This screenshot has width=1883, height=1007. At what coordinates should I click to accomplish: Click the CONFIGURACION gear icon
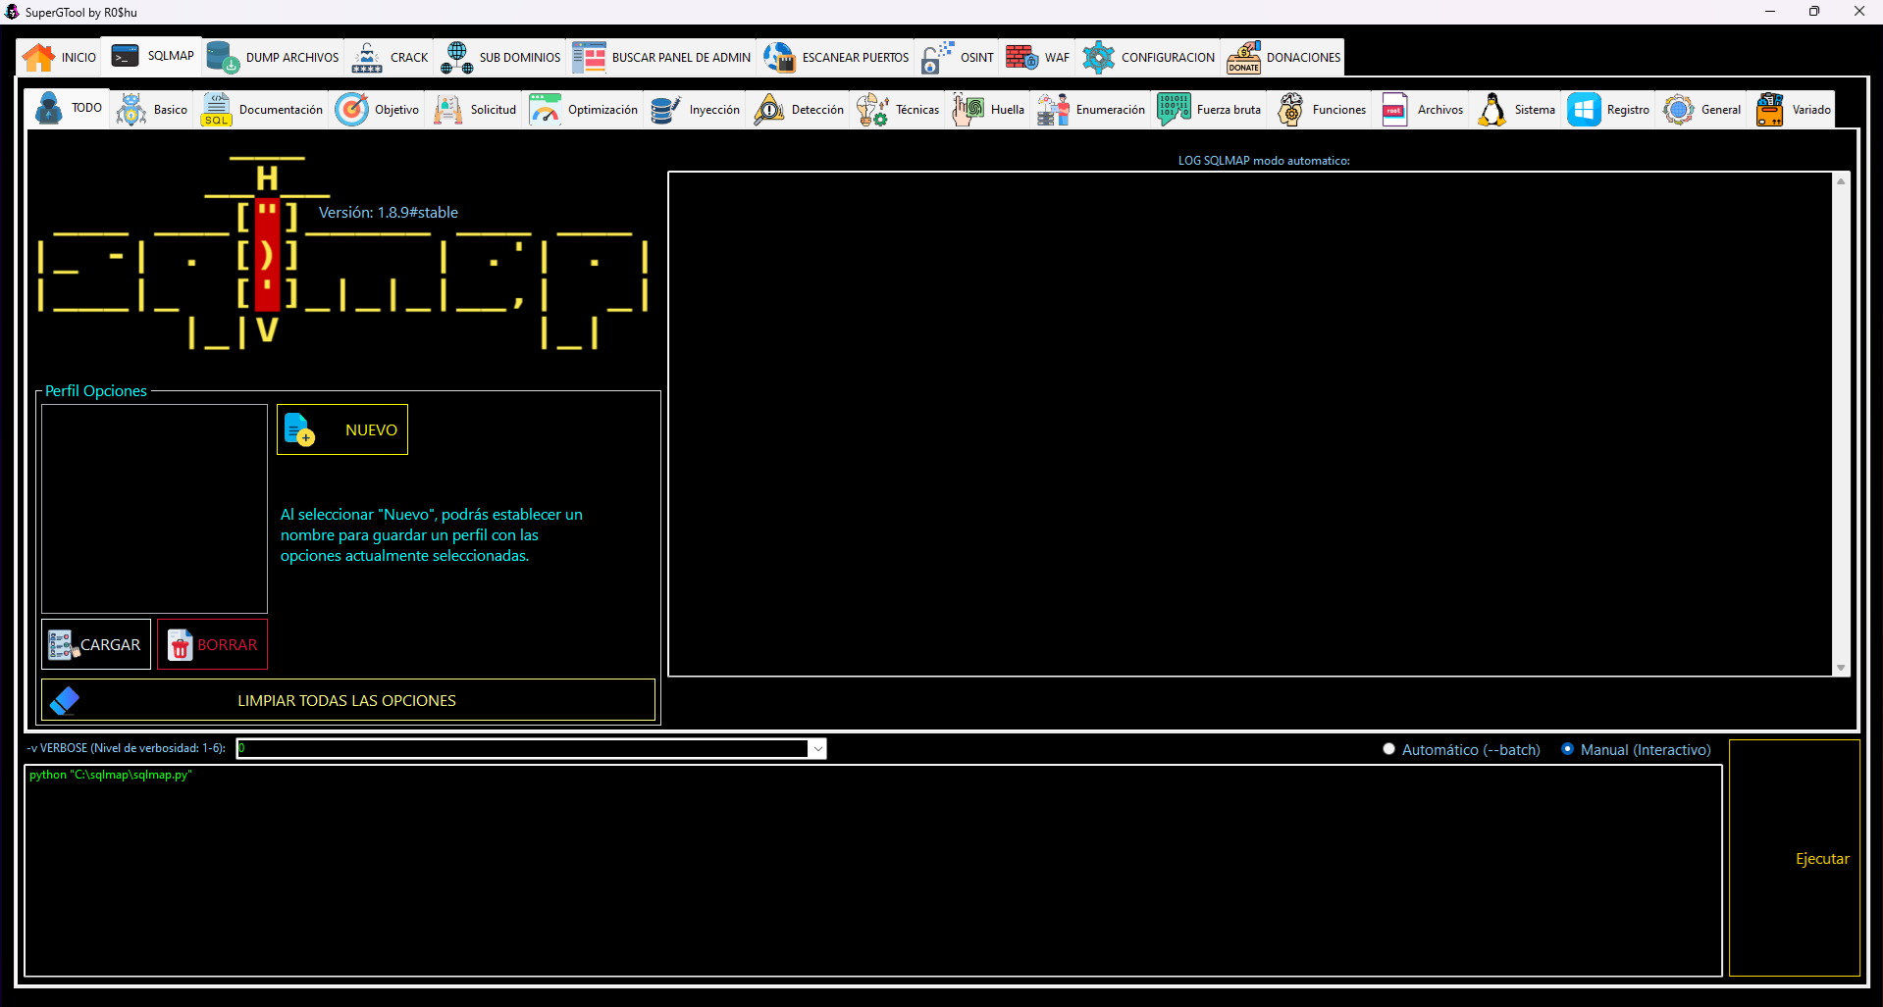(x=1098, y=58)
